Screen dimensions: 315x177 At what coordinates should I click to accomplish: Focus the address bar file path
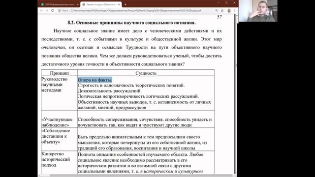[x=136, y=10]
